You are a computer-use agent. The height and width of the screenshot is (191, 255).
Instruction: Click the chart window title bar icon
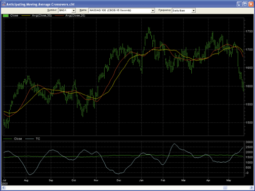(x=4, y=4)
